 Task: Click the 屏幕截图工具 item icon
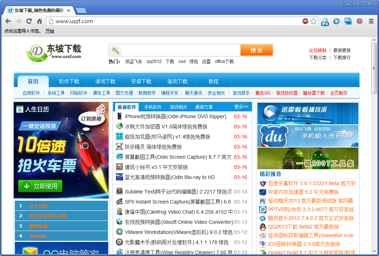(119, 157)
